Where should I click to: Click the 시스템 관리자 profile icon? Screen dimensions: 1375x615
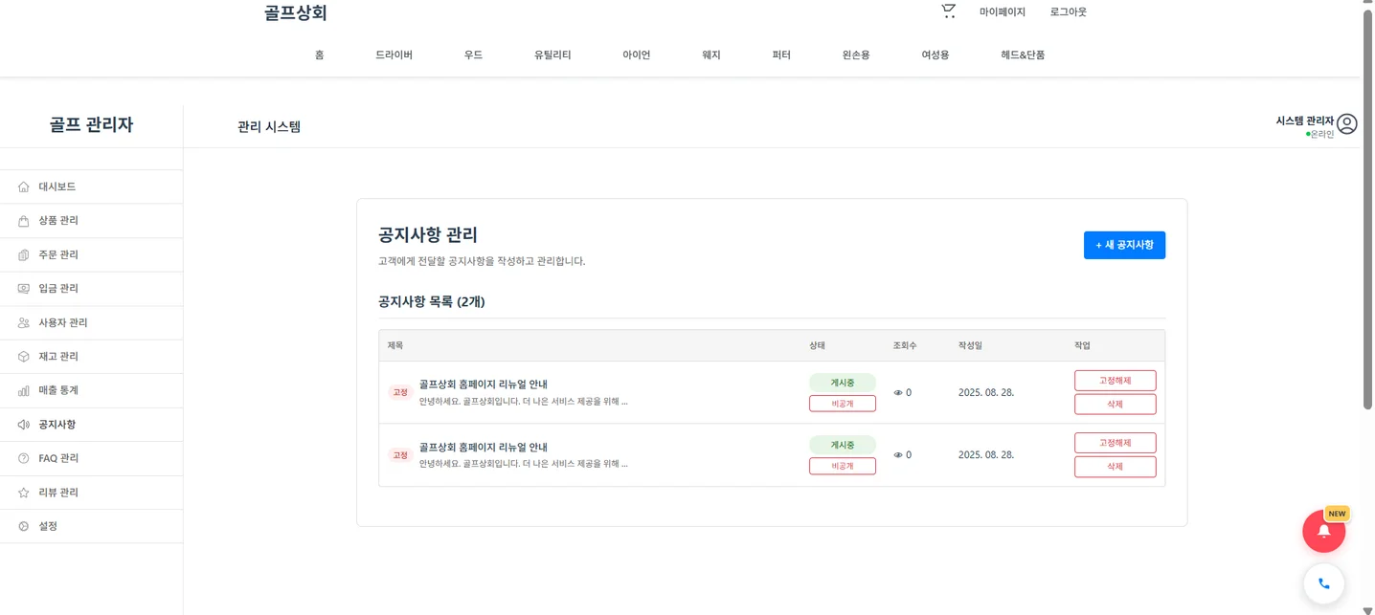coord(1347,122)
